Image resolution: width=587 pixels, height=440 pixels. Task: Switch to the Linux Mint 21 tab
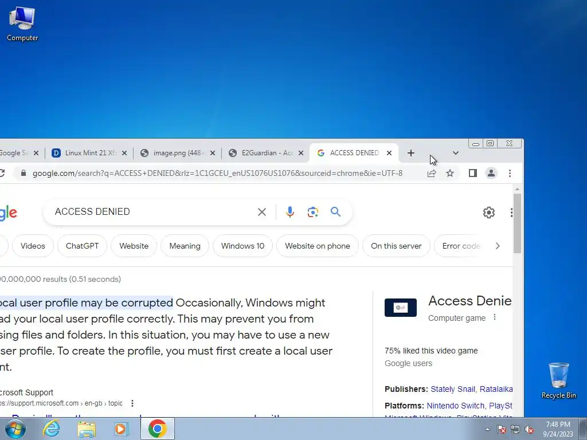coord(90,153)
